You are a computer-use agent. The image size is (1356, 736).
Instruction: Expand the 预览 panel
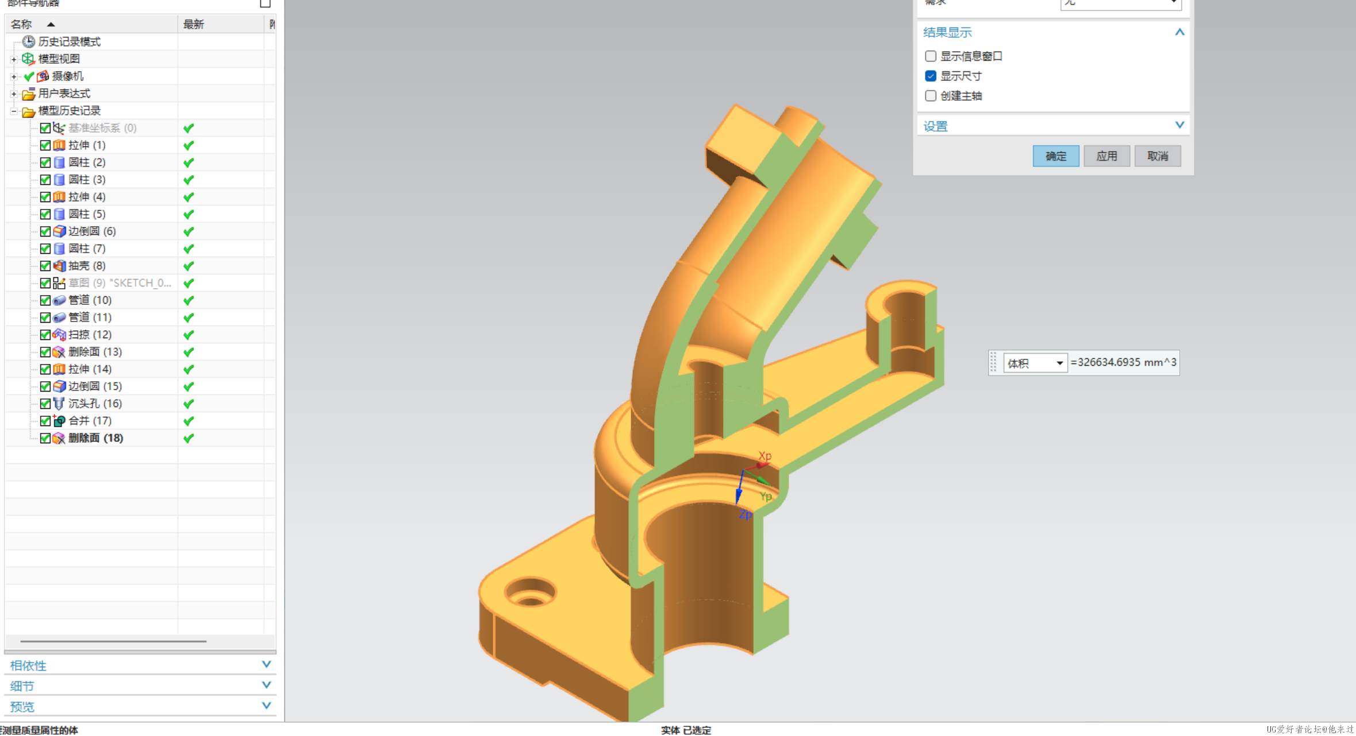tap(266, 706)
